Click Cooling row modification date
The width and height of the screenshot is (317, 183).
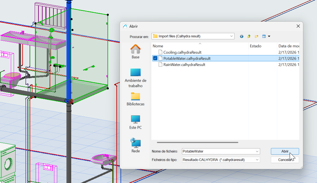(288, 52)
